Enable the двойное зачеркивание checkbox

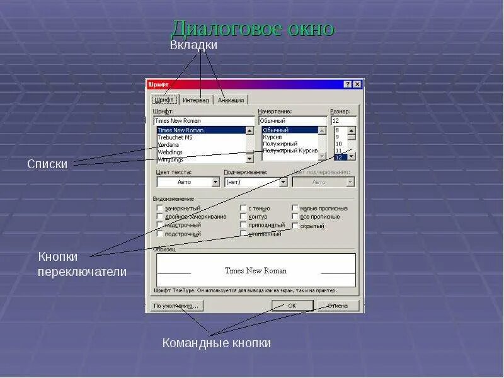[160, 216]
